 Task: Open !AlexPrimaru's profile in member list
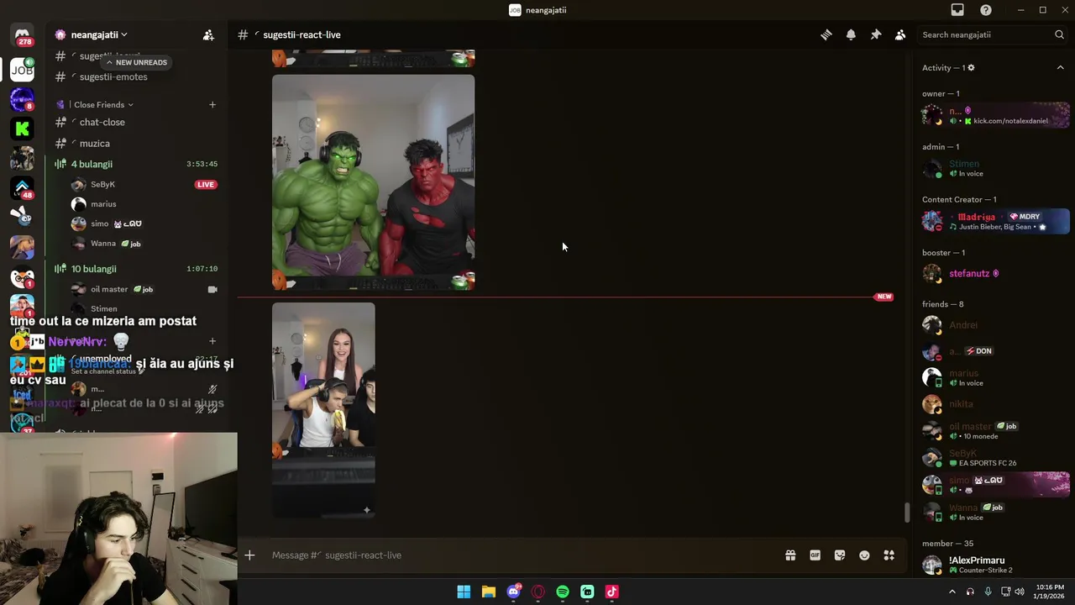(995, 565)
